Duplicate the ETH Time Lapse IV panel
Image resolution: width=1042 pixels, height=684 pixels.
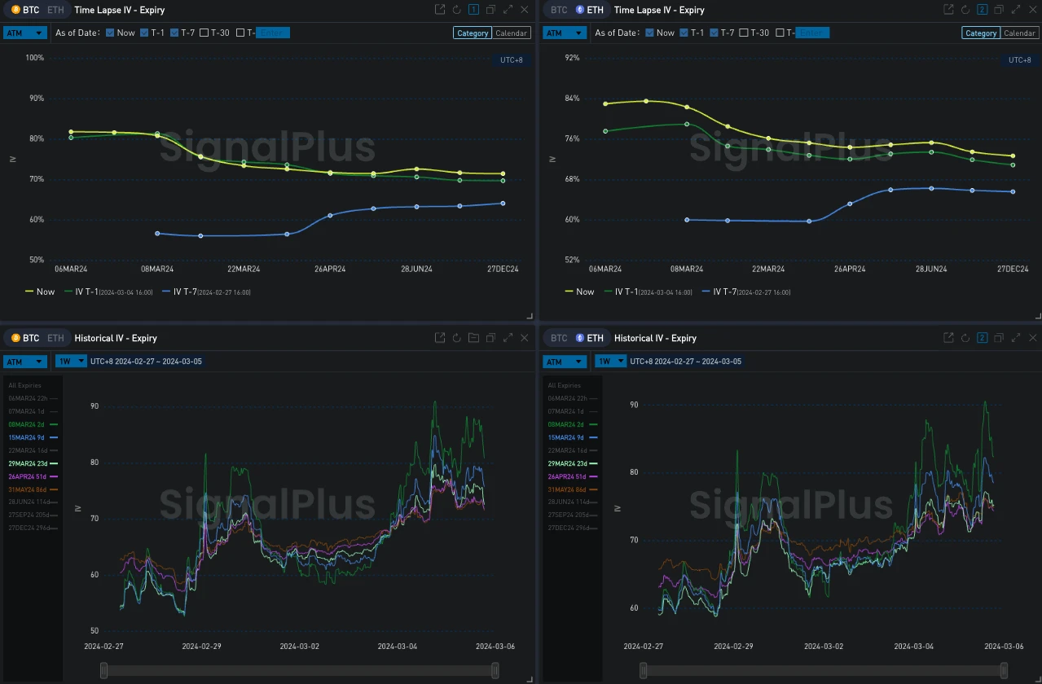click(x=1000, y=10)
